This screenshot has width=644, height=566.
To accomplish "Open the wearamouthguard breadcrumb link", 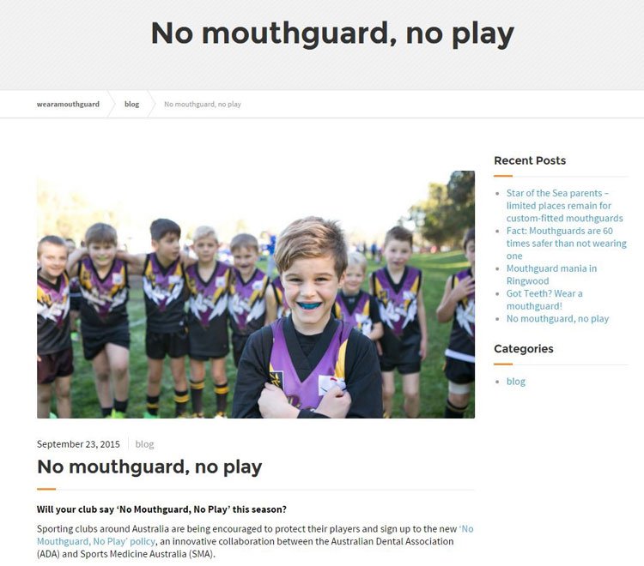I will point(68,104).
